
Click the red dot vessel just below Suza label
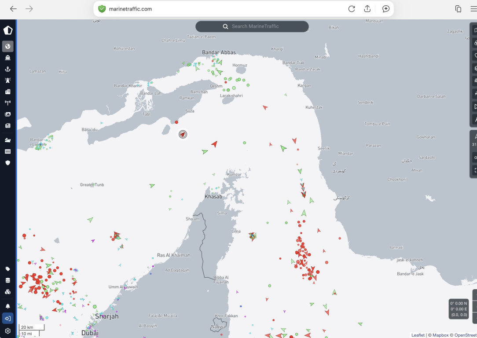pos(176,122)
